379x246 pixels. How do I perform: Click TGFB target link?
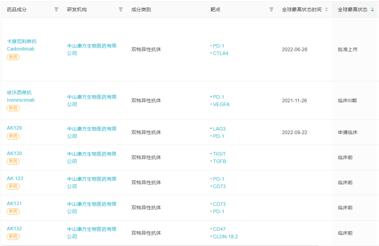(x=219, y=161)
